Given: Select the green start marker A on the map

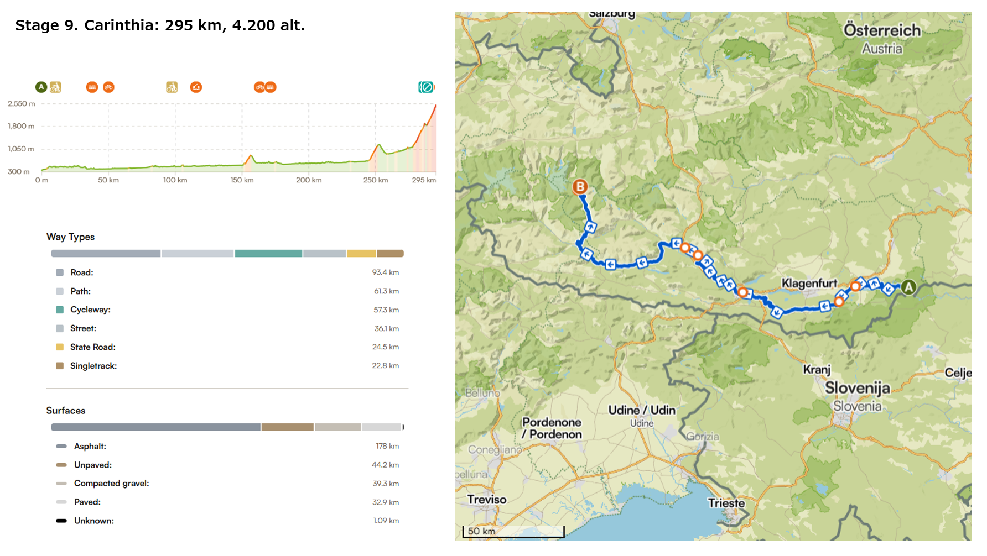Looking at the screenshot, I should [908, 287].
